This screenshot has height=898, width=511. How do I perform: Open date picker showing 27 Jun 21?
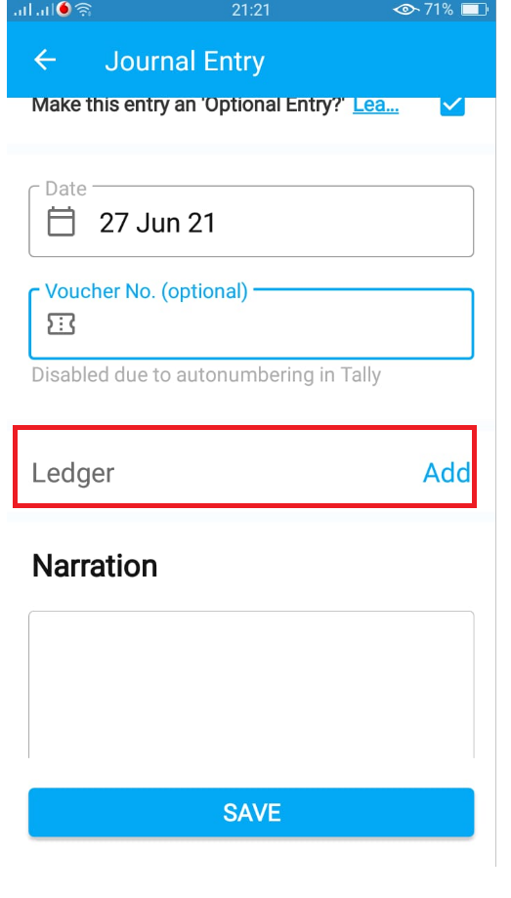[x=251, y=222]
